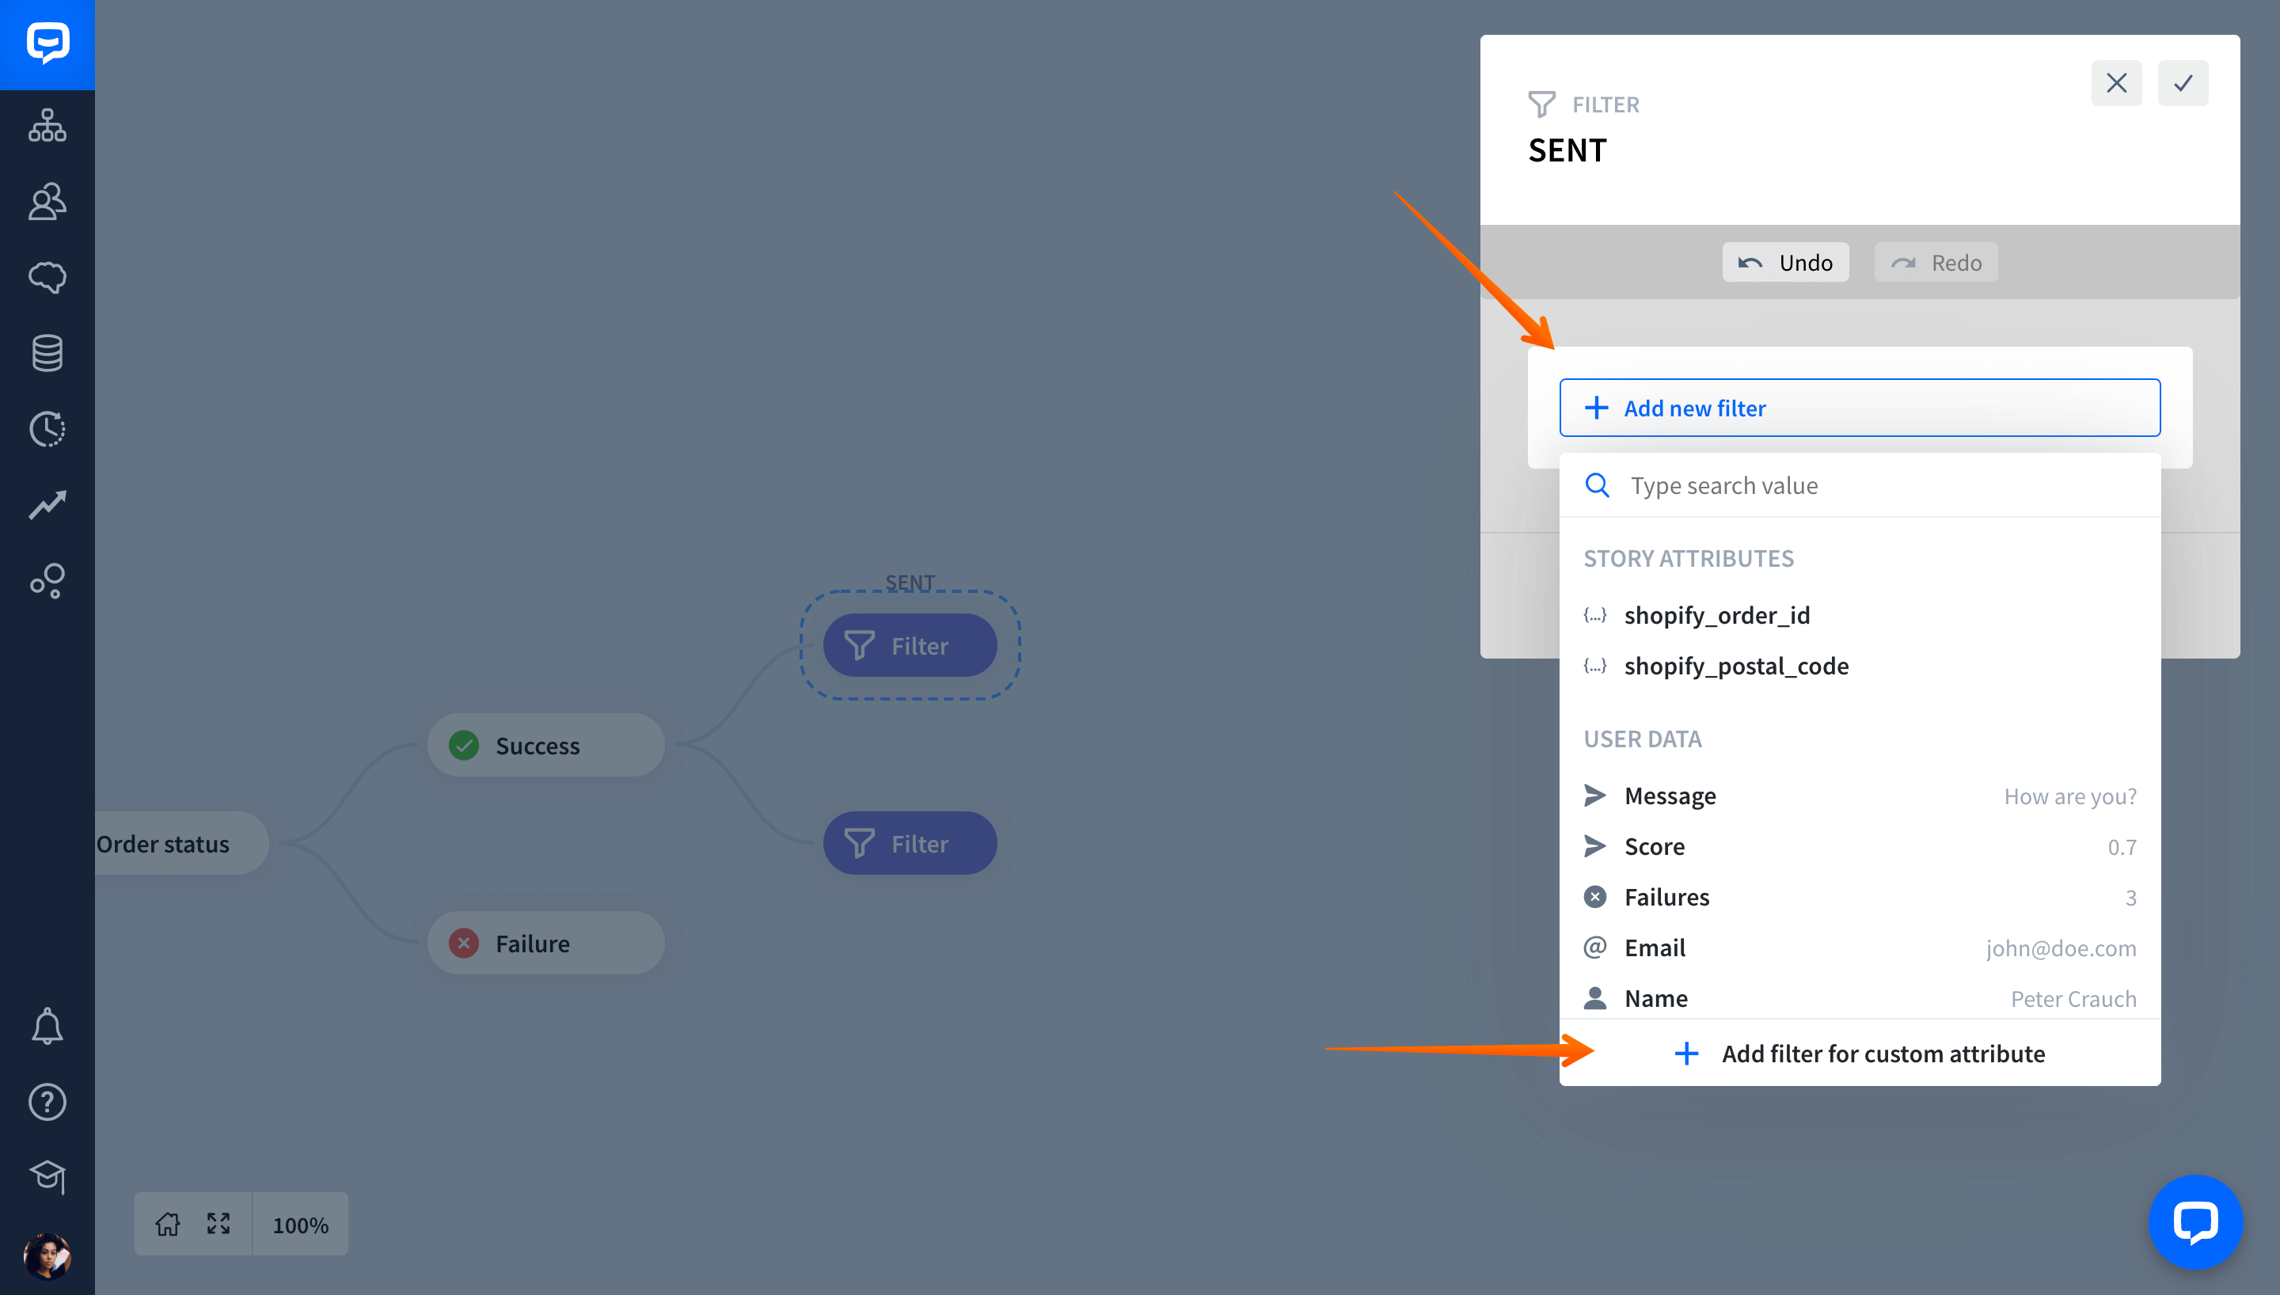Image resolution: width=2280 pixels, height=1295 pixels.
Task: Click Add new filter button
Action: tap(1860, 408)
